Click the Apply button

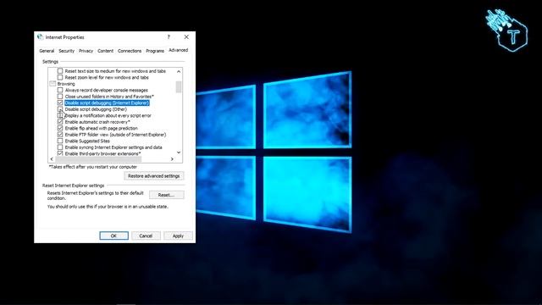(178, 236)
